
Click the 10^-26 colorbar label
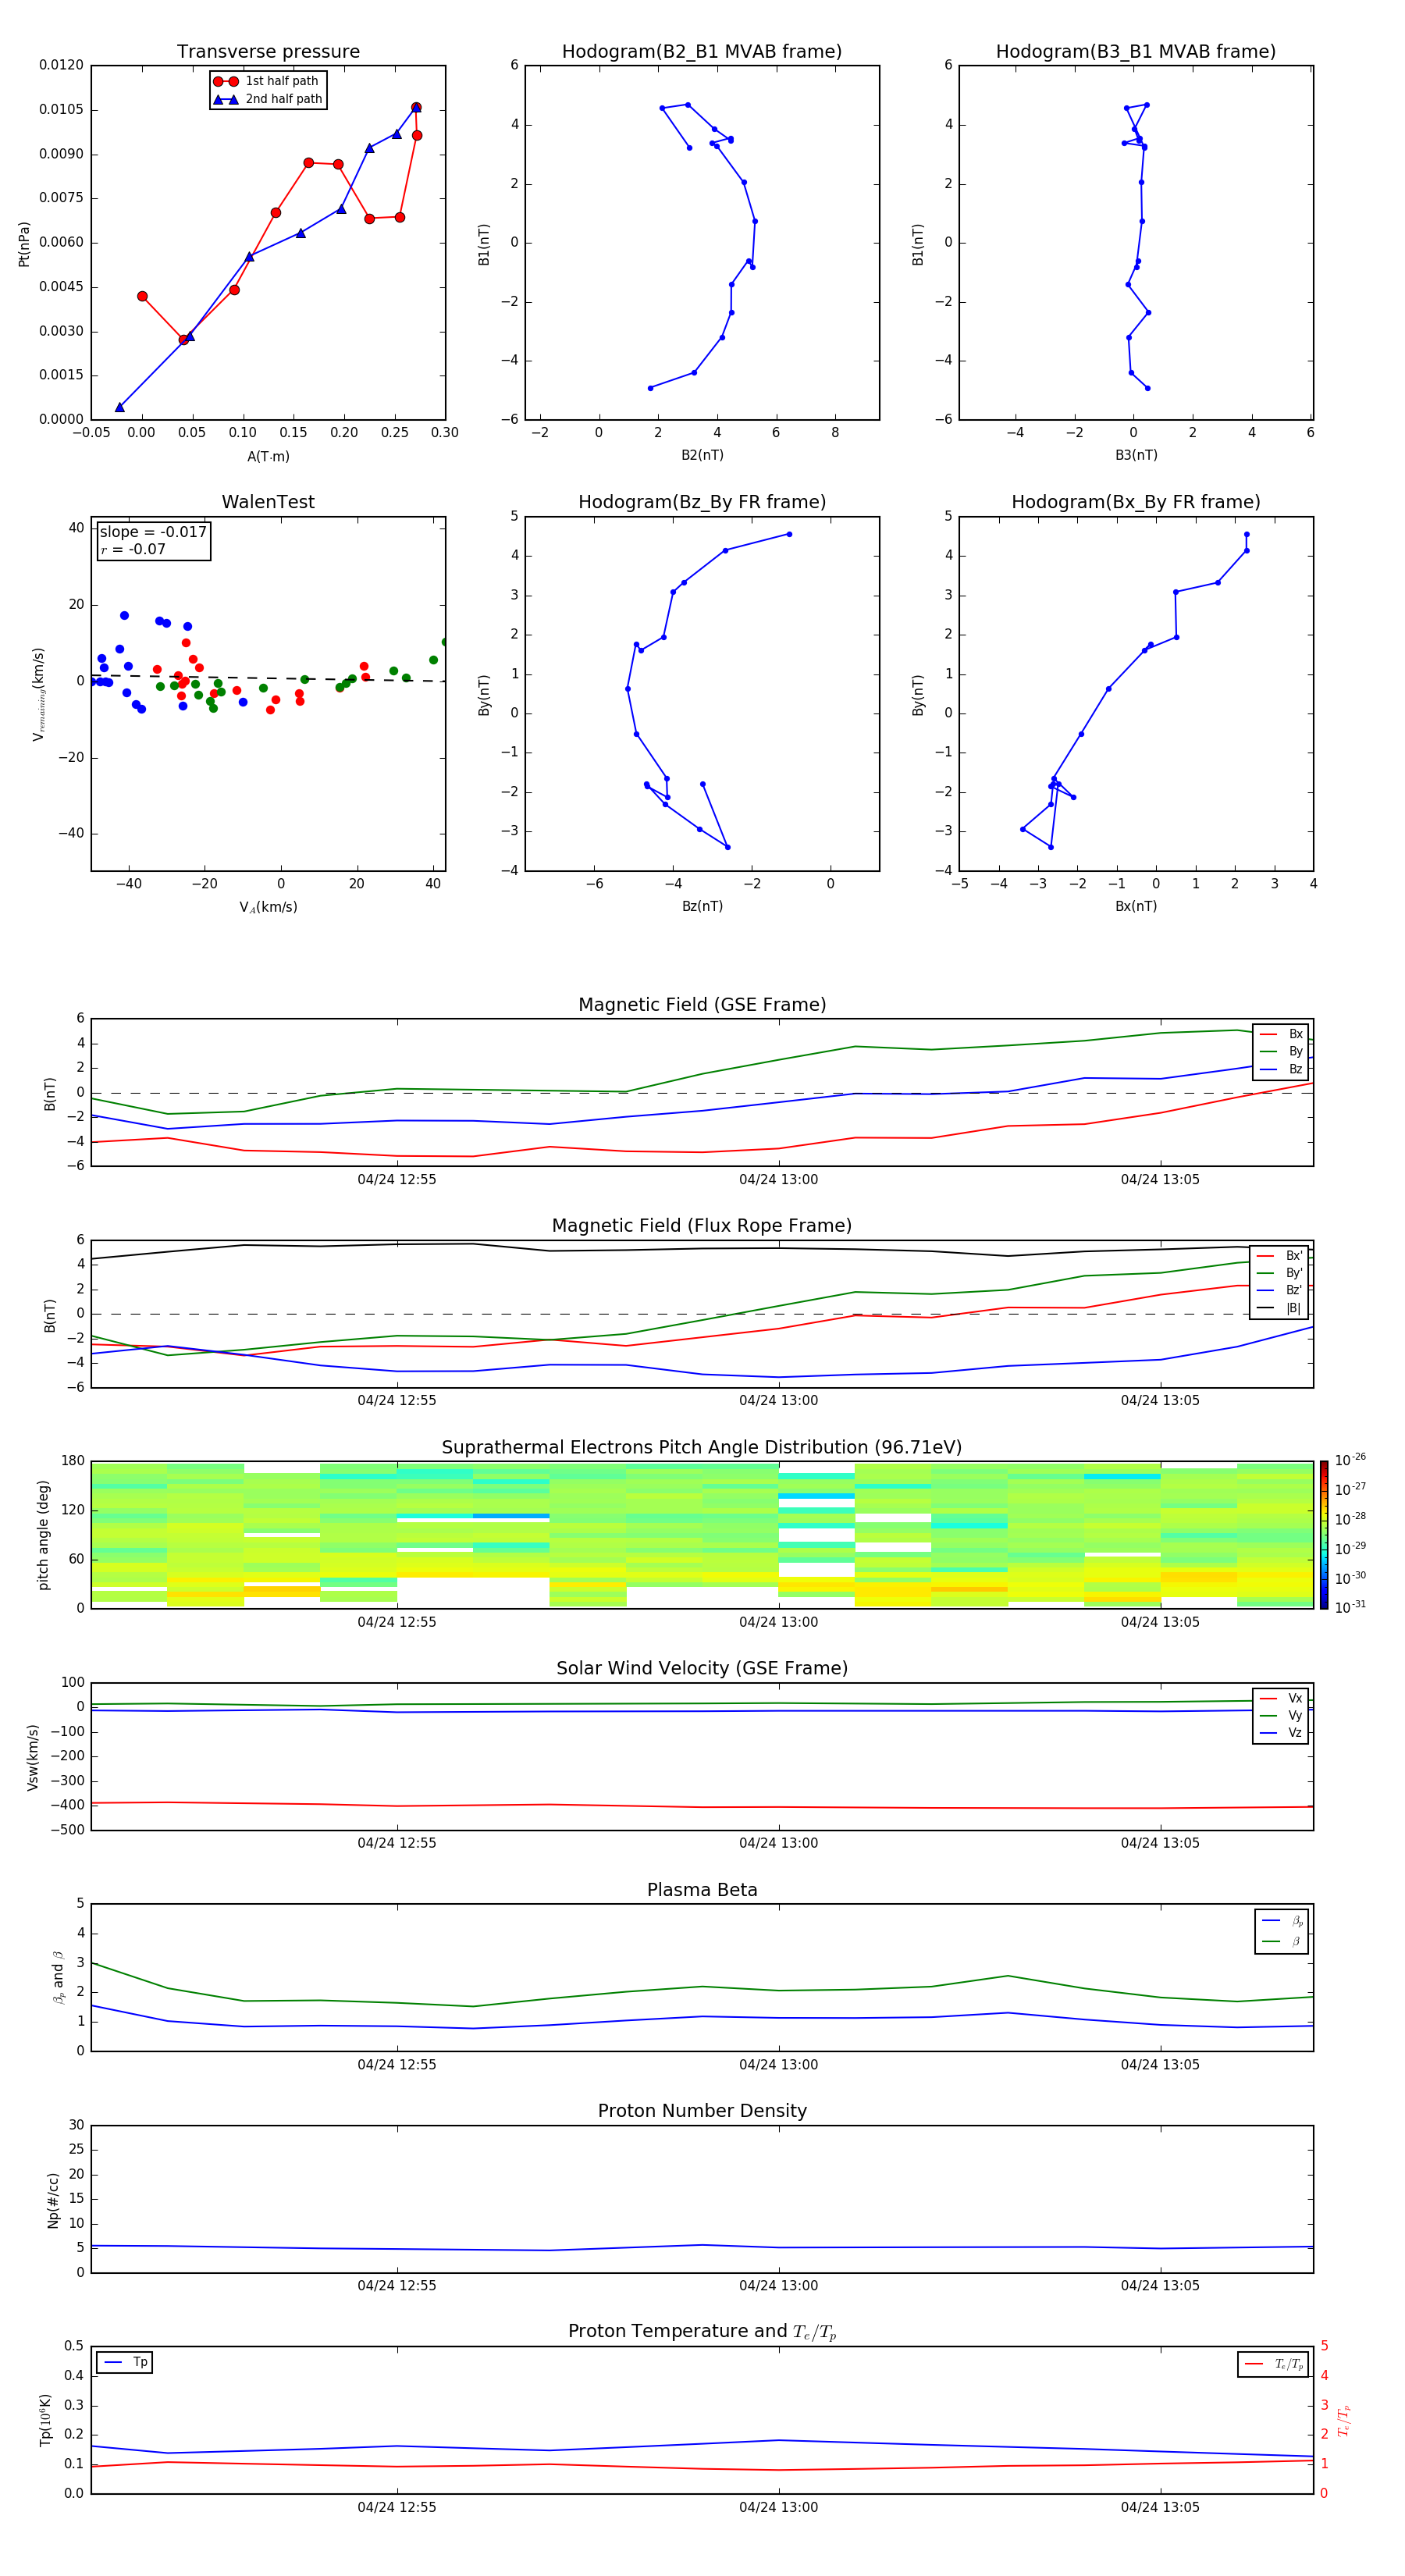[x=1350, y=1460]
